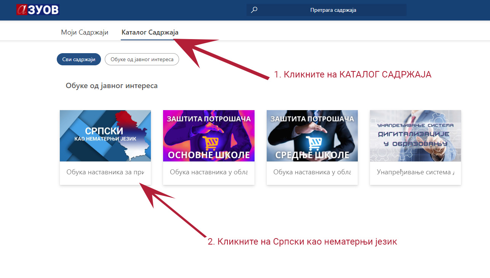Image resolution: width=490 pixels, height=278 pixels.
Task: Open Заштита потрошача Основне школе thumbnail
Action: coord(209,136)
